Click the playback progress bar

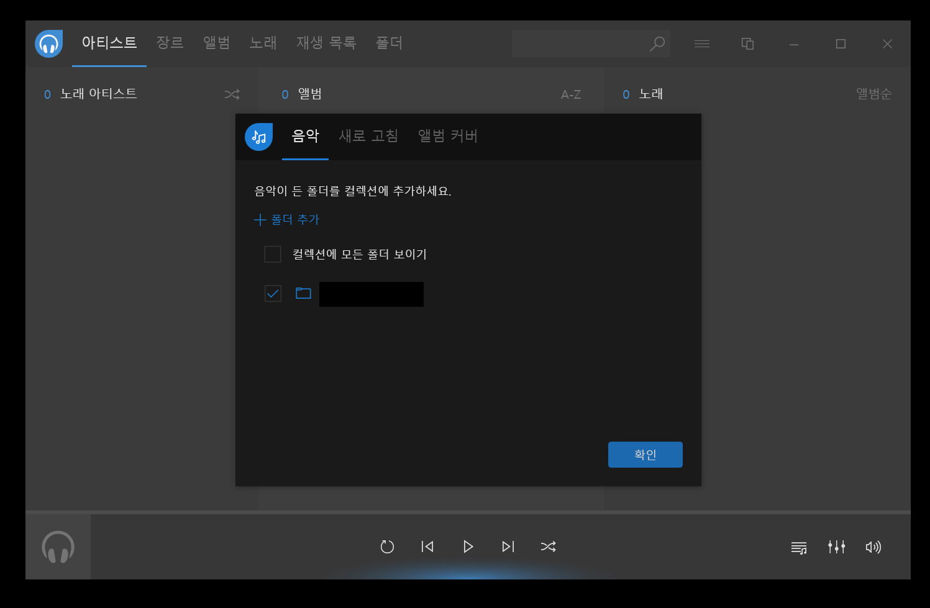[x=468, y=512]
